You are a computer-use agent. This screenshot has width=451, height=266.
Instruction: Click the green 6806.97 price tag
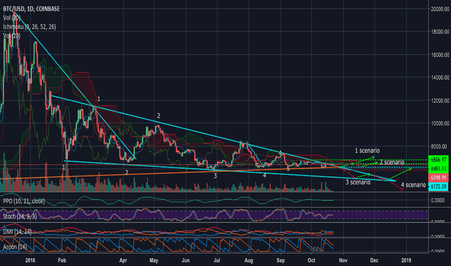tap(438, 159)
